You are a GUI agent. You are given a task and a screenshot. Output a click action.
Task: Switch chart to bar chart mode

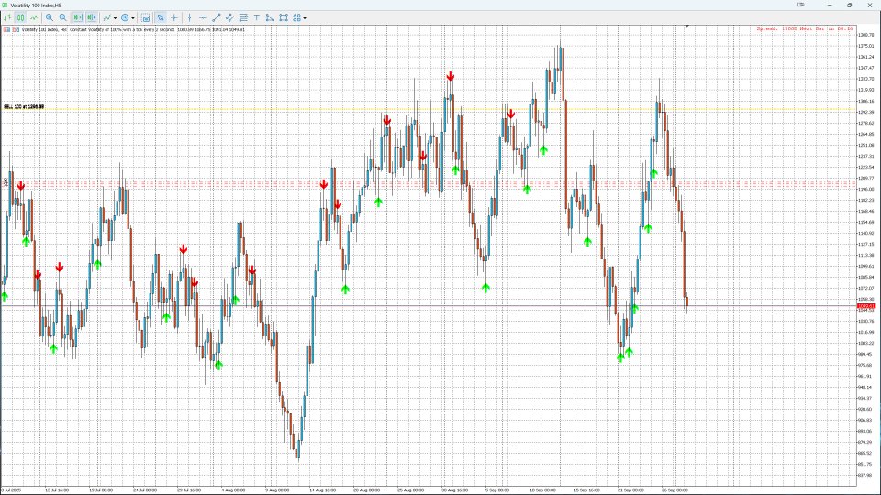pyautogui.click(x=7, y=17)
